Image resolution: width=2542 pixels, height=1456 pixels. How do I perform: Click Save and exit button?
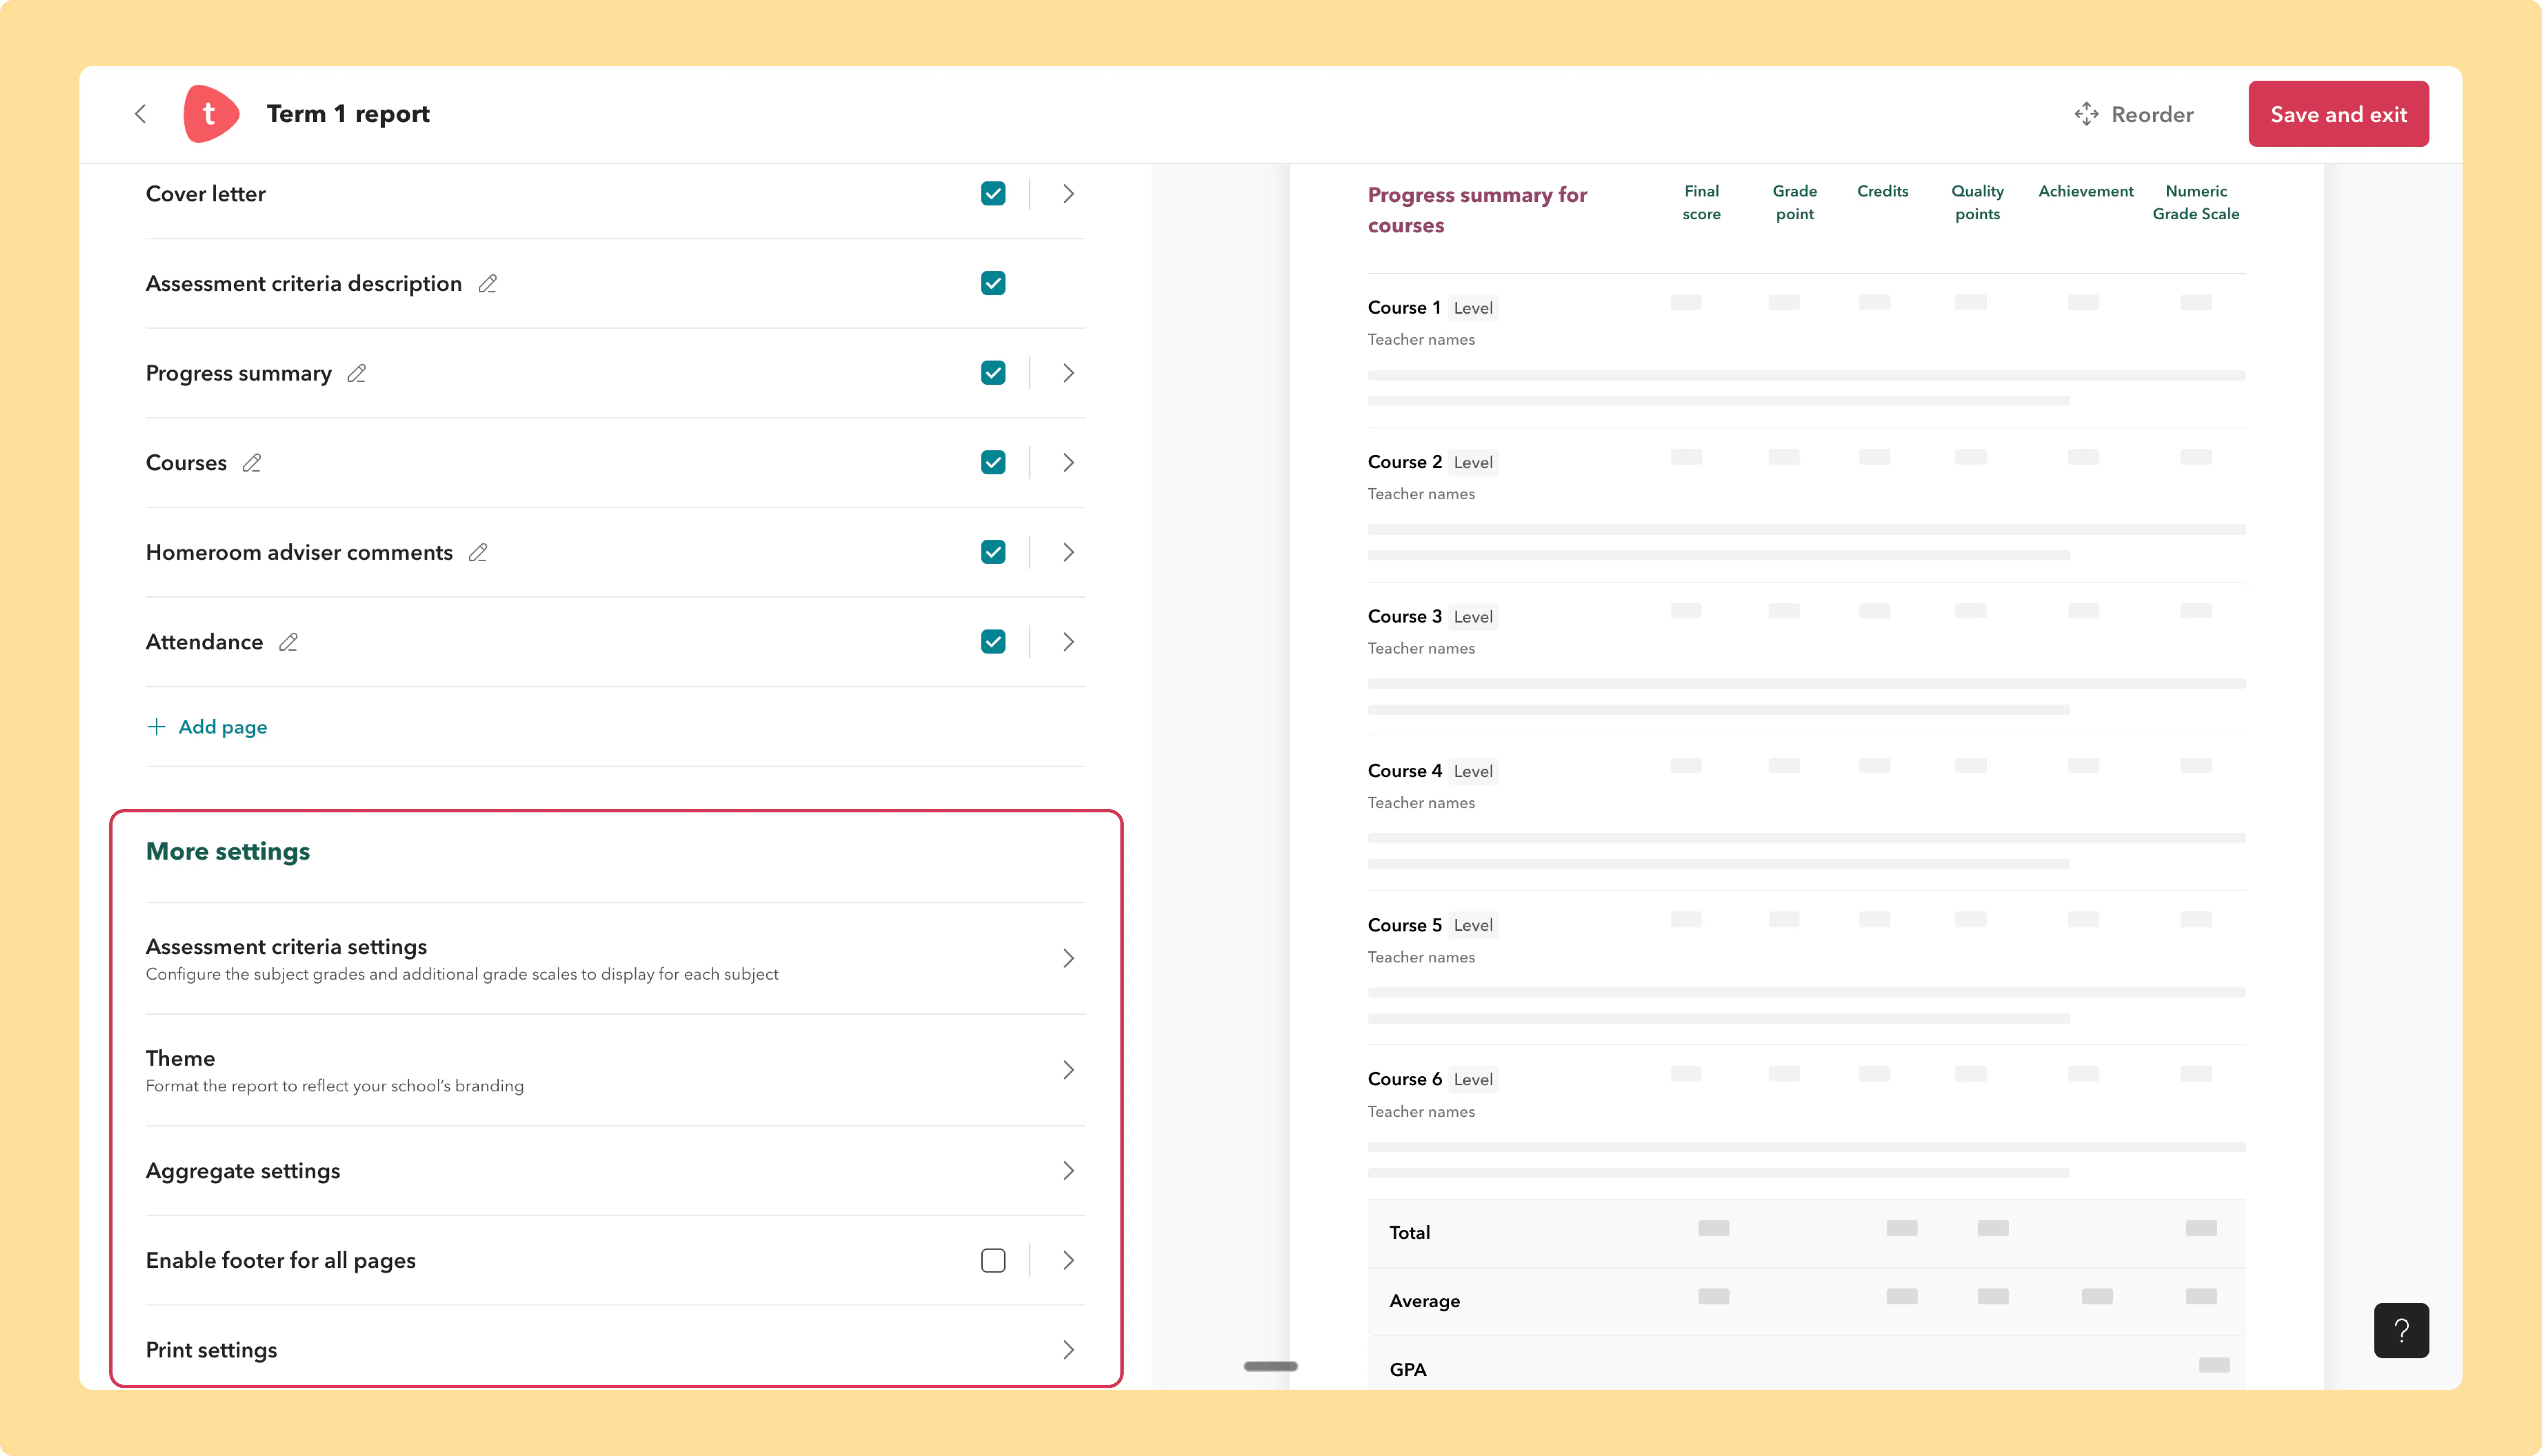[2338, 114]
